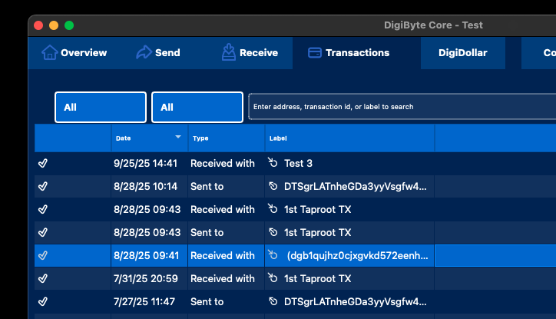556x319 pixels.
Task: Click Sent to in 8/28/25 10:14 row
Action: coord(207,186)
